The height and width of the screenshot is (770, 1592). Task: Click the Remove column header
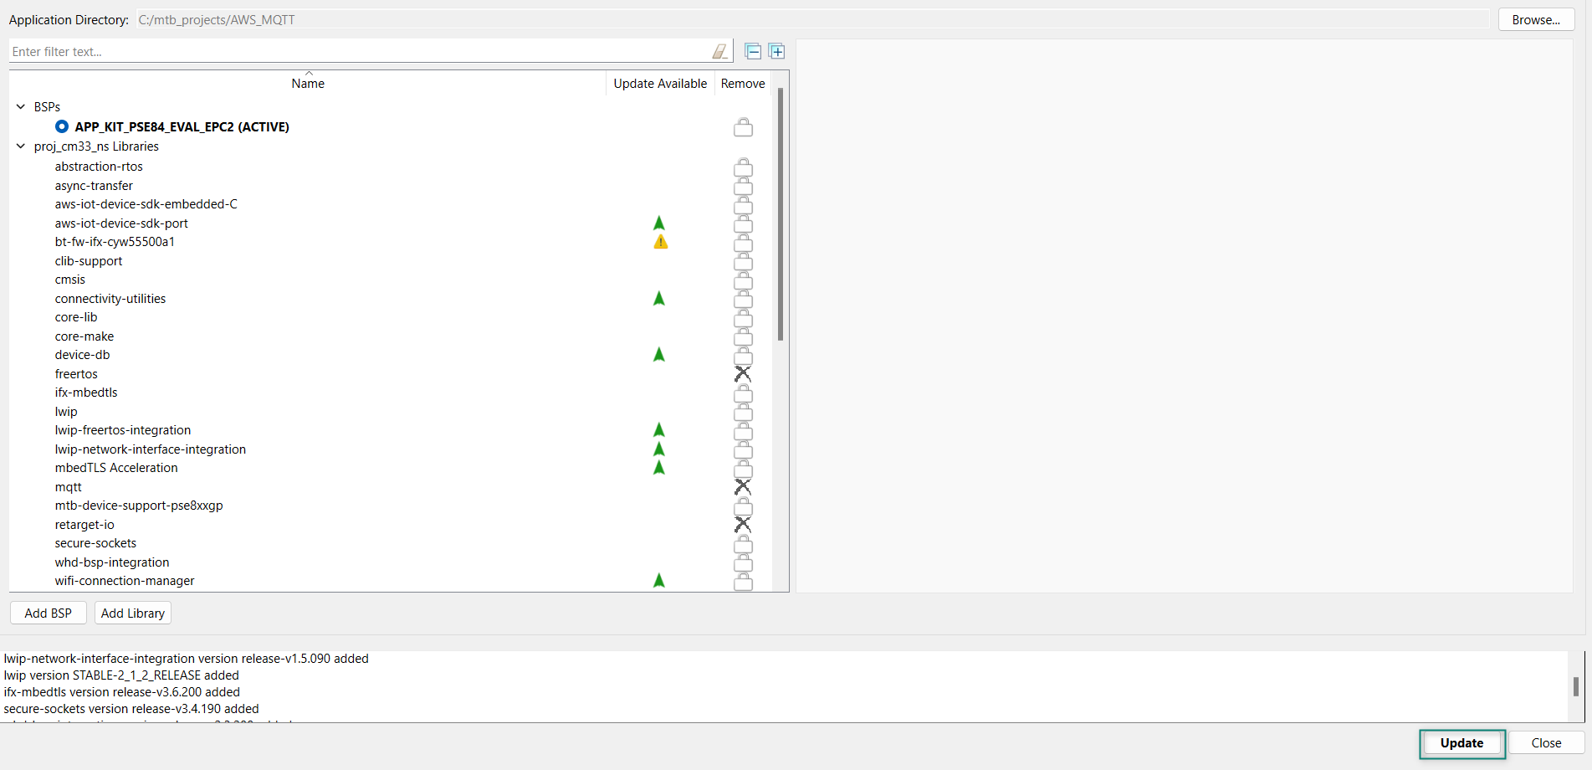coord(743,84)
